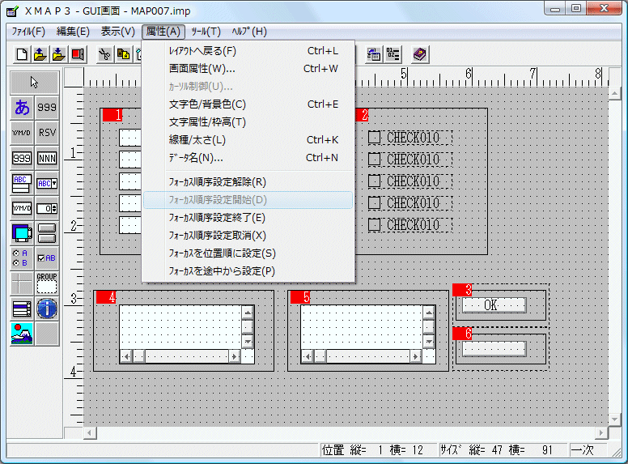Screen dimensions: 628x464
Task: Check the third CHECK010 checkbox
Action: click(x=374, y=181)
